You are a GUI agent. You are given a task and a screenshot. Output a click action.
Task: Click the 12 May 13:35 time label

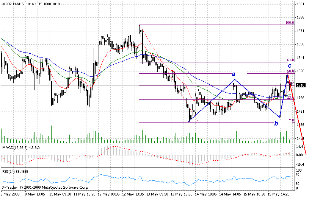tap(133, 194)
